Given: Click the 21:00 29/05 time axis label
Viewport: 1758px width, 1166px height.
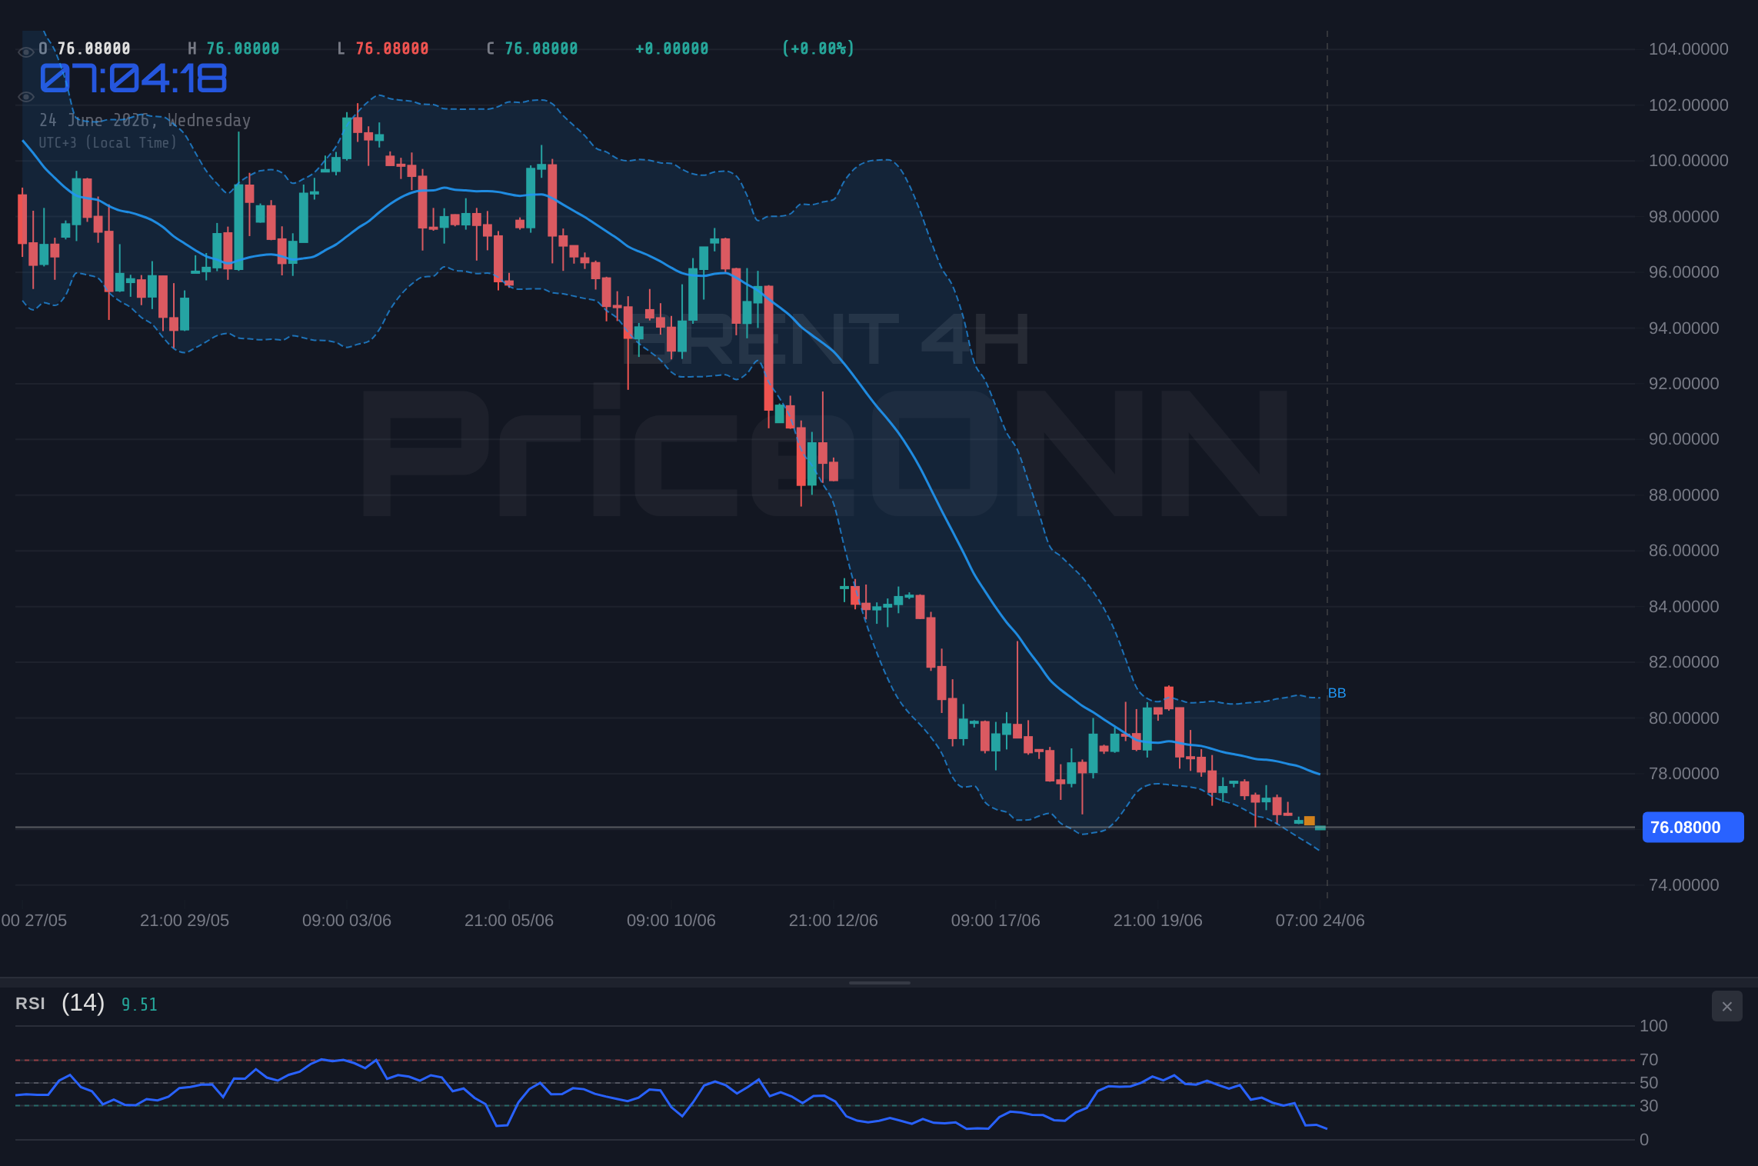Looking at the screenshot, I should pos(185,921).
